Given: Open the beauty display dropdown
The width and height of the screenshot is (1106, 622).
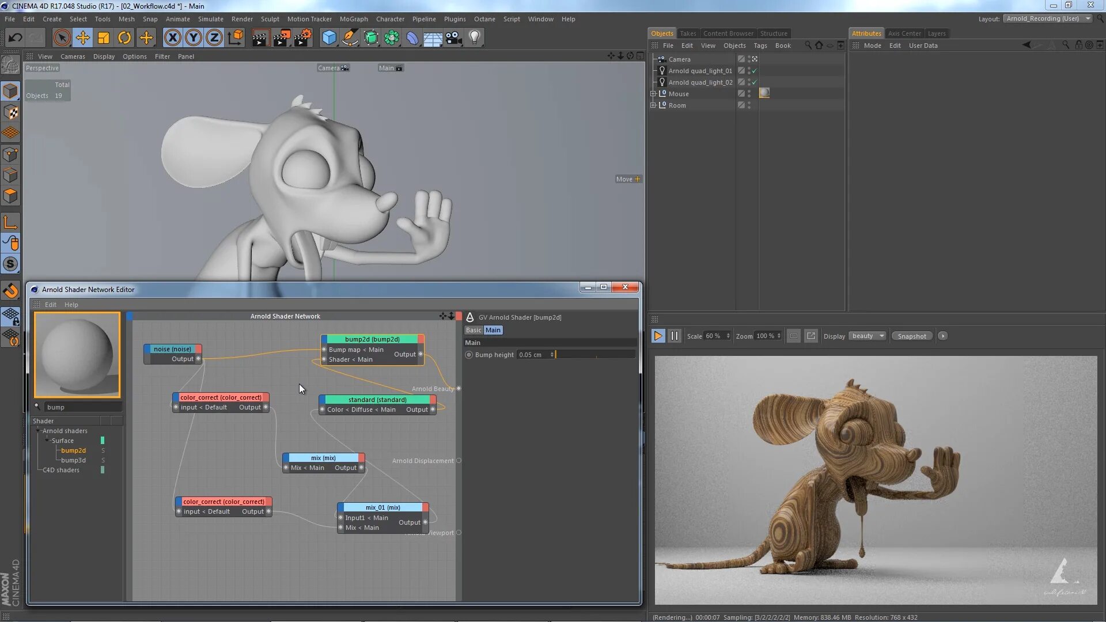Looking at the screenshot, I should pyautogui.click(x=868, y=336).
